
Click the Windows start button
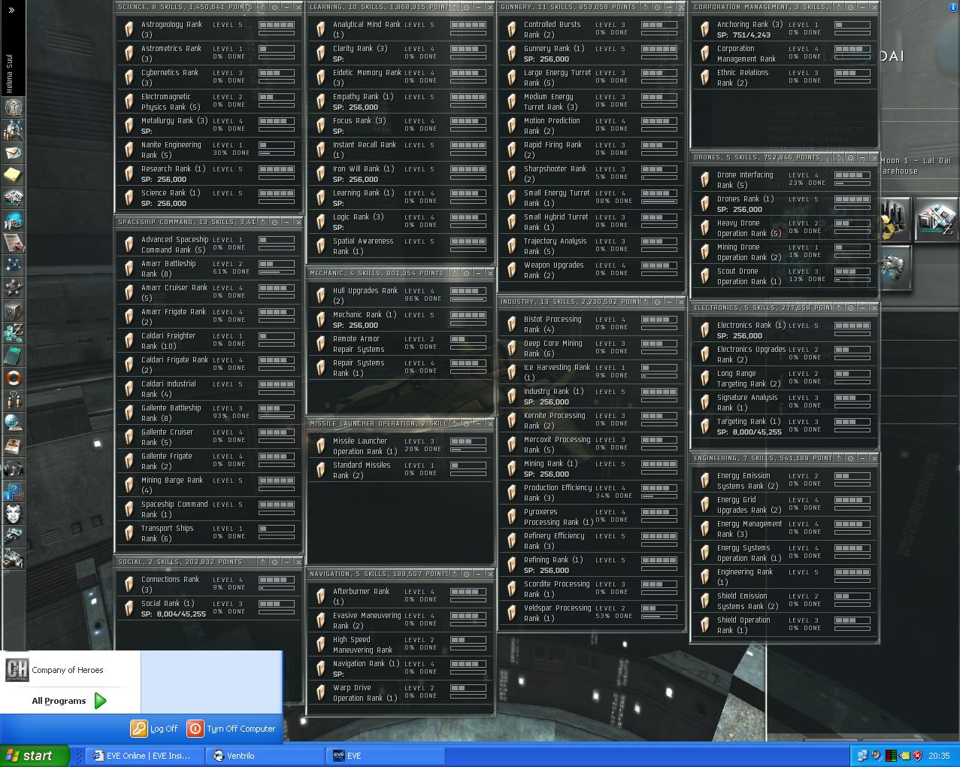tap(35, 756)
